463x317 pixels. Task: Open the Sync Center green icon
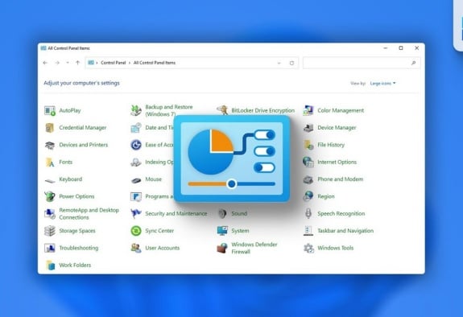[136, 231]
